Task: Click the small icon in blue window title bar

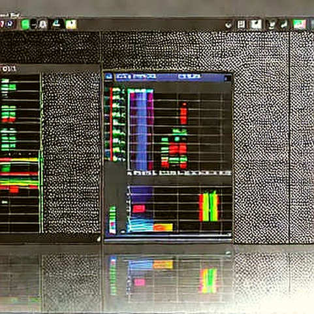Action: pyautogui.click(x=108, y=76)
